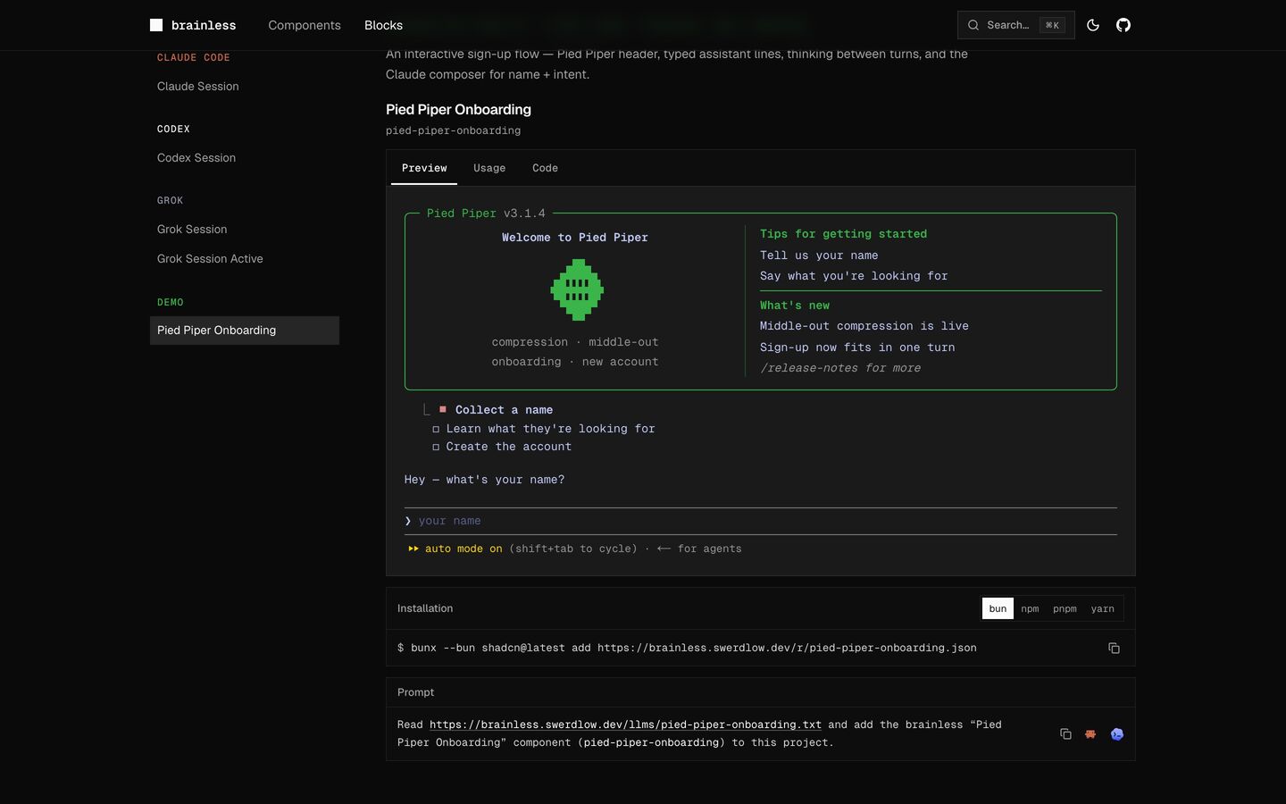
Task: Open the prompt in Codex (blue icon)
Action: point(1117,733)
